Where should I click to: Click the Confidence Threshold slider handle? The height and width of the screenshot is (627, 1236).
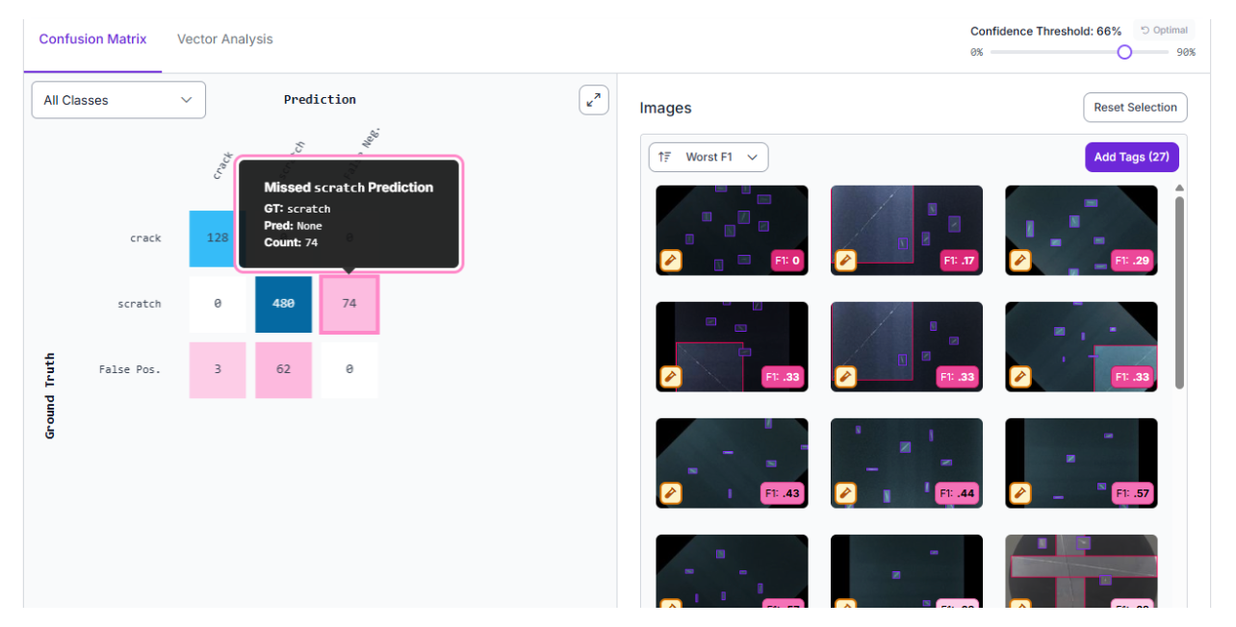click(x=1124, y=52)
